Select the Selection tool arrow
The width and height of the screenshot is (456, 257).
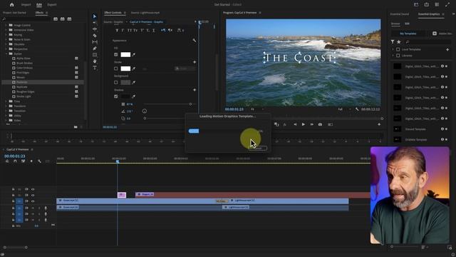pos(95,16)
